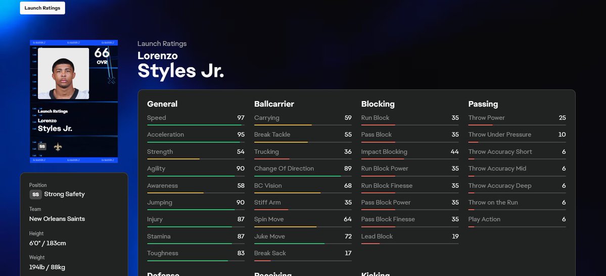
Task: Click the 66 OVR rating on card
Action: [x=102, y=56]
